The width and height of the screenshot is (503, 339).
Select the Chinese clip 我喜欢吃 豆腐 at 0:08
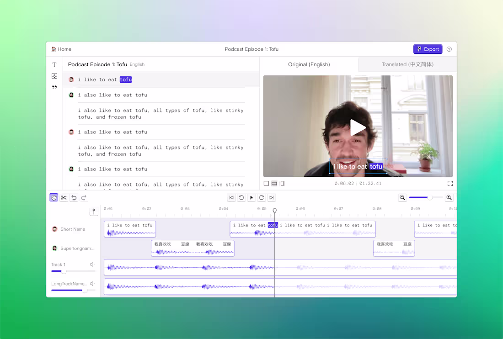pyautogui.click(x=394, y=248)
